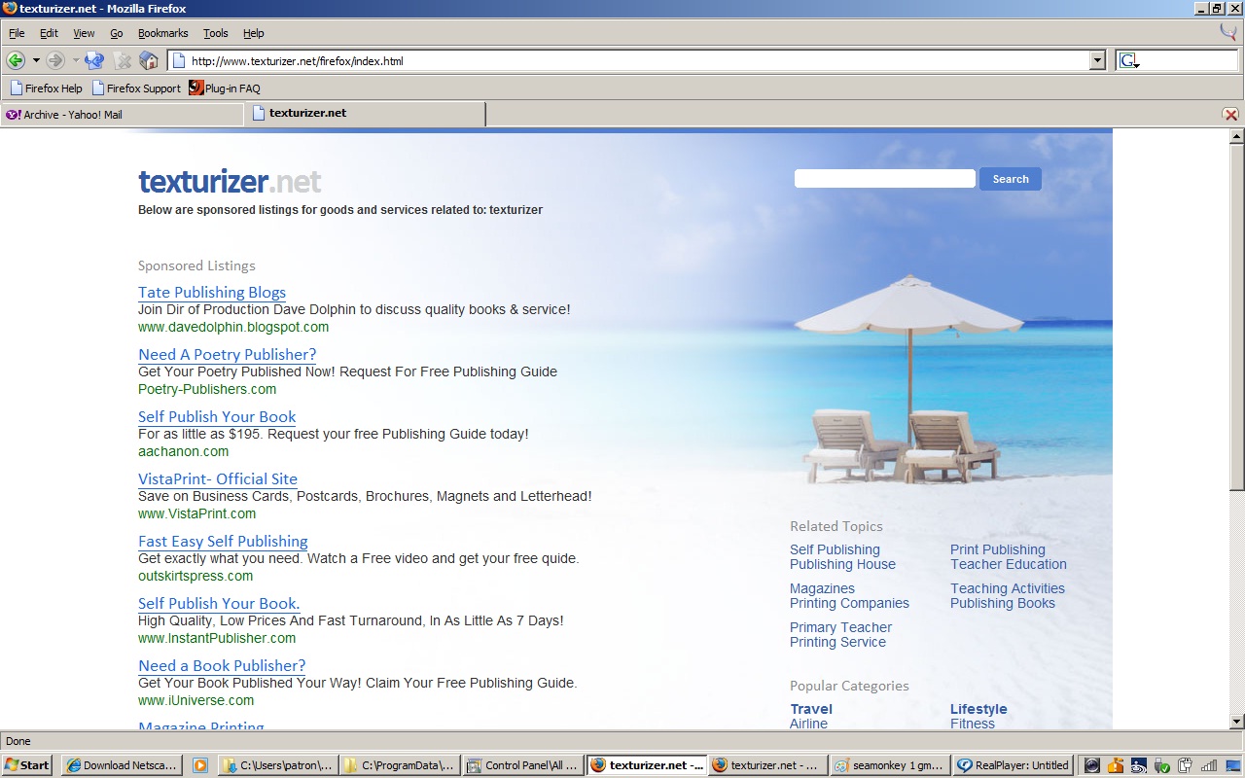Click the Plug-in FAQ bookmark icon
The width and height of the screenshot is (1245, 778).
[196, 88]
